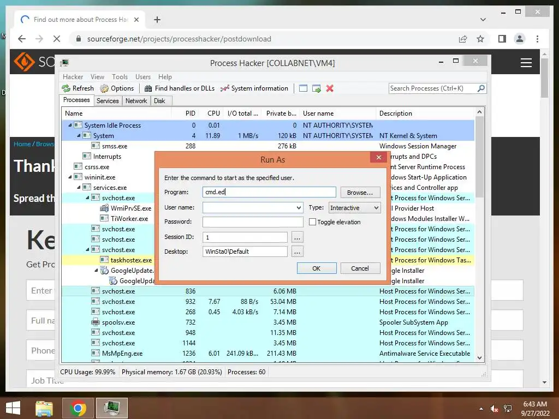Open File Explorer from the taskbar
This screenshot has height=419, width=559.
(x=44, y=408)
